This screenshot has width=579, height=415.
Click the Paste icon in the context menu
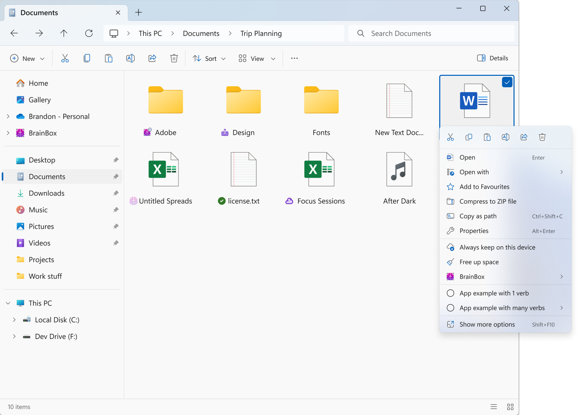487,137
